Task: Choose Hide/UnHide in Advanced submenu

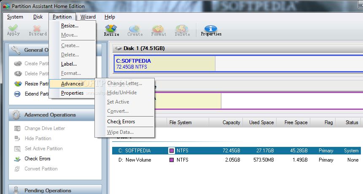Action: click(x=124, y=93)
